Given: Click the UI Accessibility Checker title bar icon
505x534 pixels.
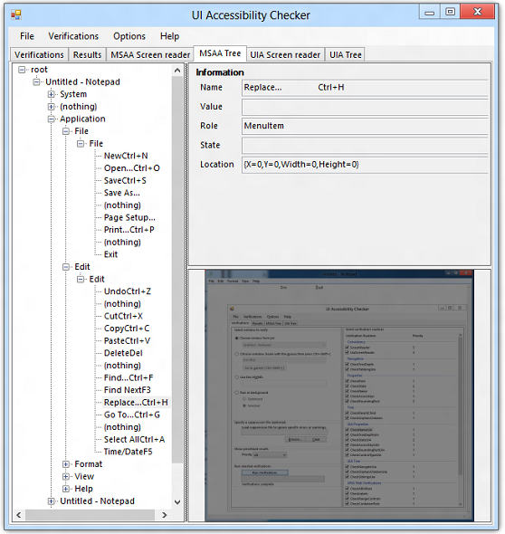Looking at the screenshot, I should click(x=16, y=14).
